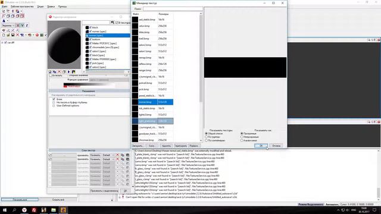Click the opacity gradient slider in material editor
This screenshot has height=214, width=381.
pos(89,84)
